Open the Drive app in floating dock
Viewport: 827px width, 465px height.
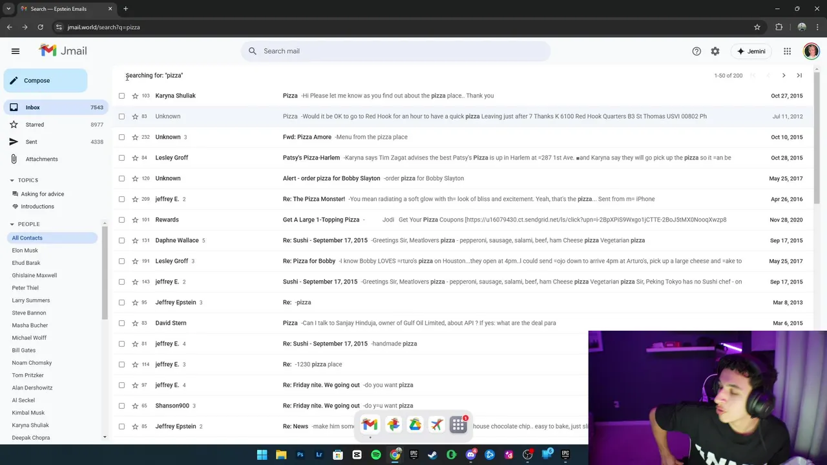click(415, 424)
